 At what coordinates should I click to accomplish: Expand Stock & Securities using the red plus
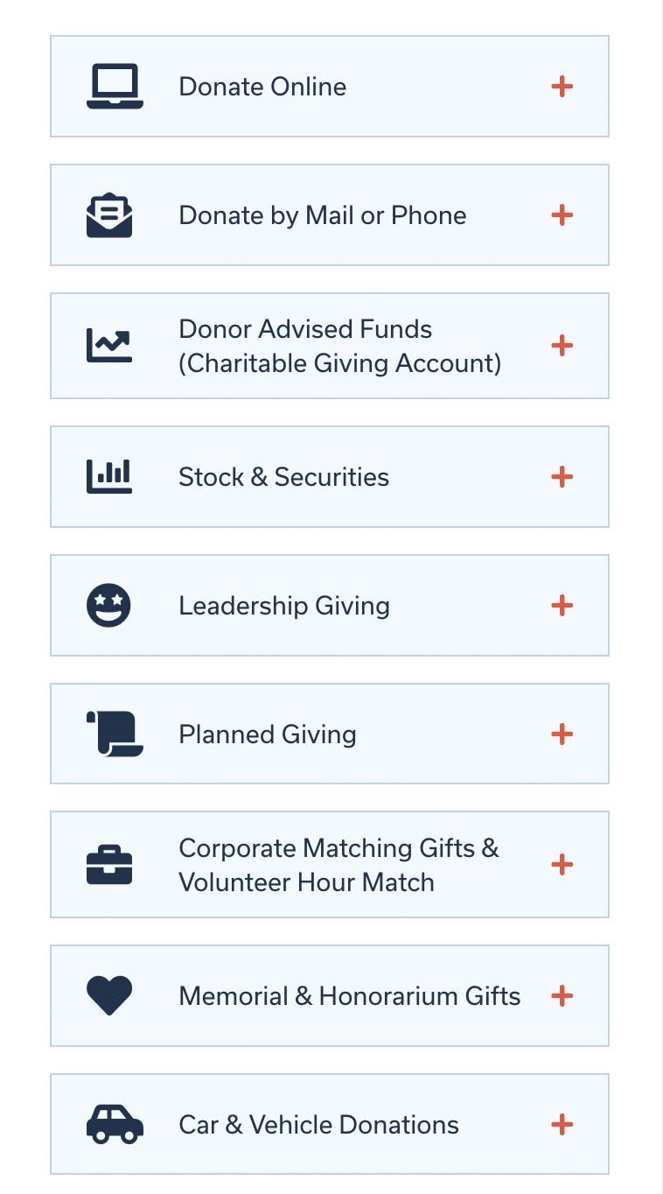point(562,477)
